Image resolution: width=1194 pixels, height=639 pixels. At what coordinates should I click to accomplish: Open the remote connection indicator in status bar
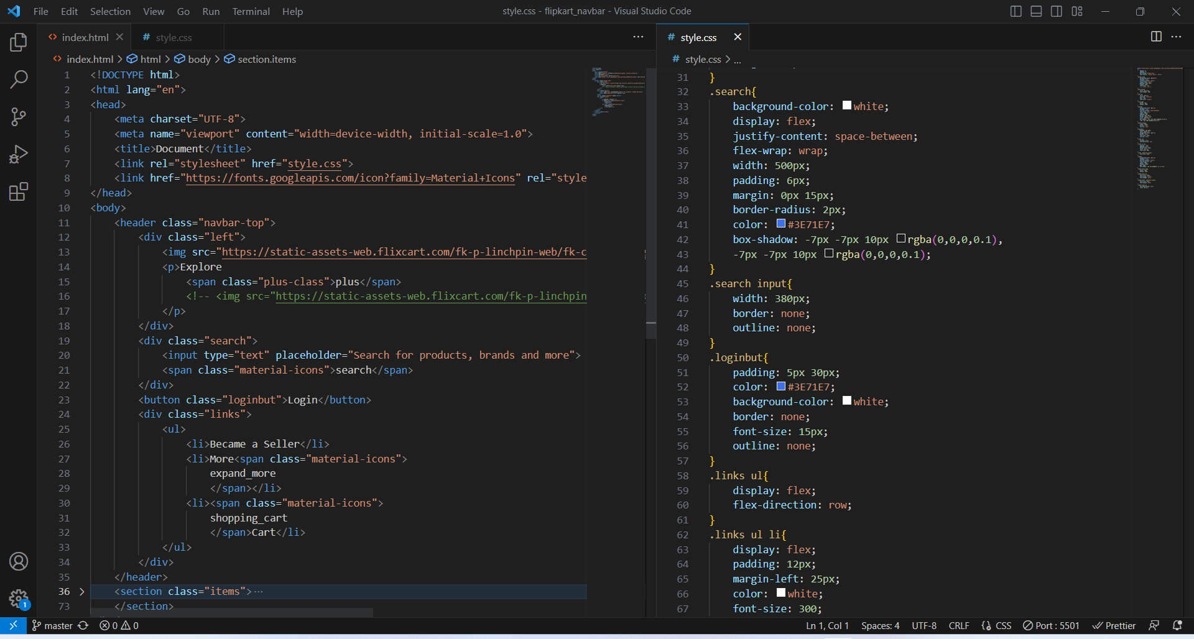[12, 625]
